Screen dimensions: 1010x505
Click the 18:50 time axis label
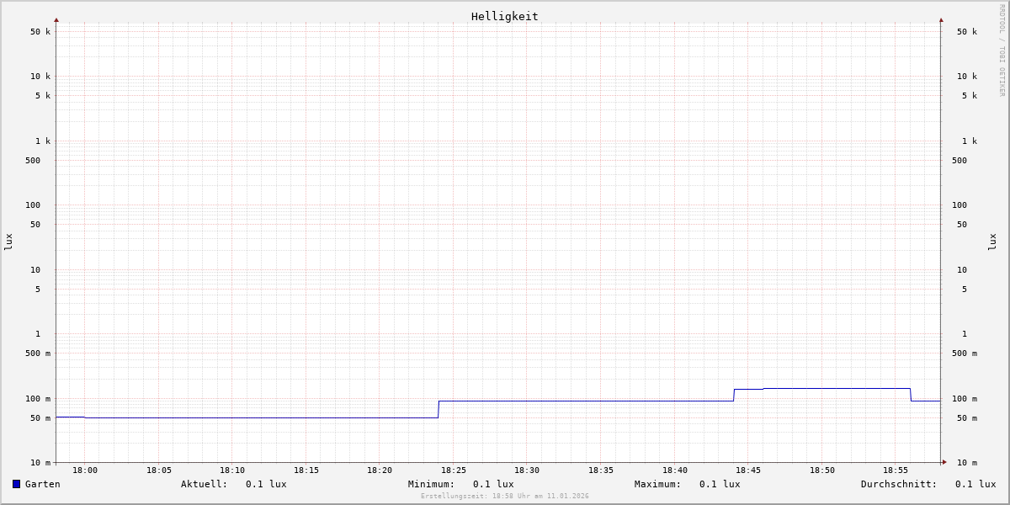822,470
